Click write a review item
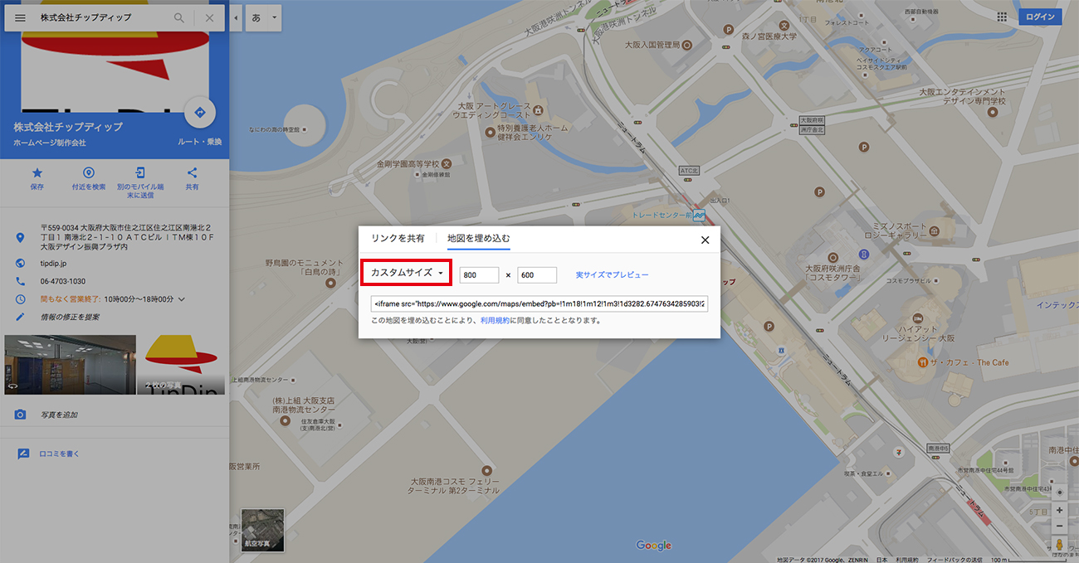This screenshot has height=563, width=1079. point(59,454)
